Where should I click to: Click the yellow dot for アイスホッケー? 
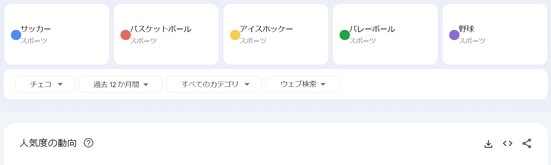point(235,35)
